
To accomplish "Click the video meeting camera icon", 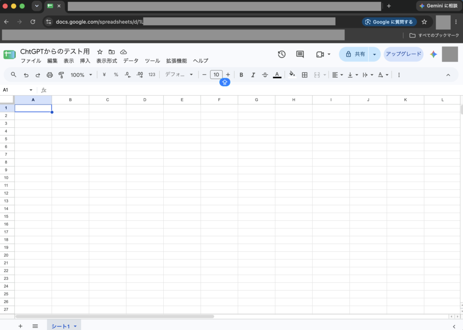I will point(320,54).
